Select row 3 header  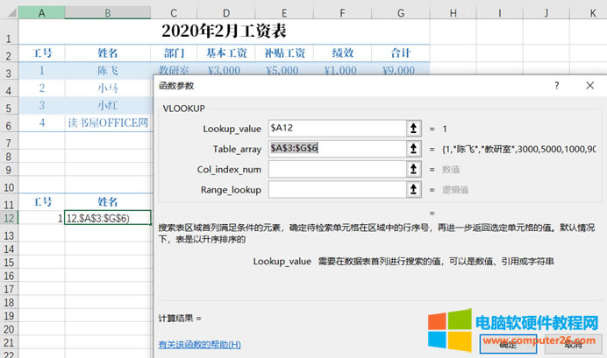[x=9, y=71]
